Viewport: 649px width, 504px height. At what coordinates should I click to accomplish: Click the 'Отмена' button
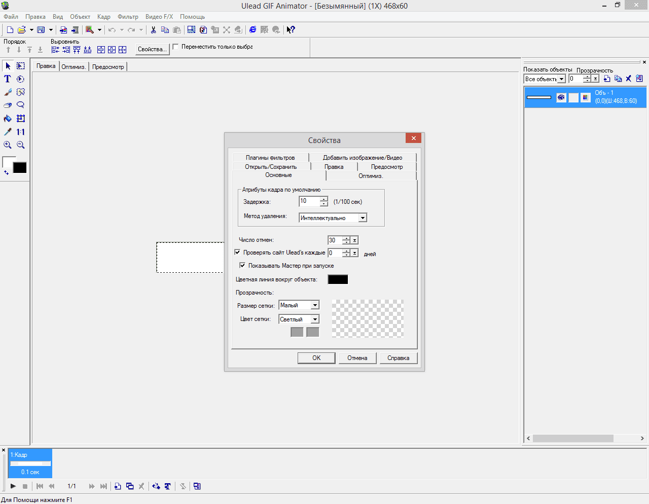click(x=357, y=358)
